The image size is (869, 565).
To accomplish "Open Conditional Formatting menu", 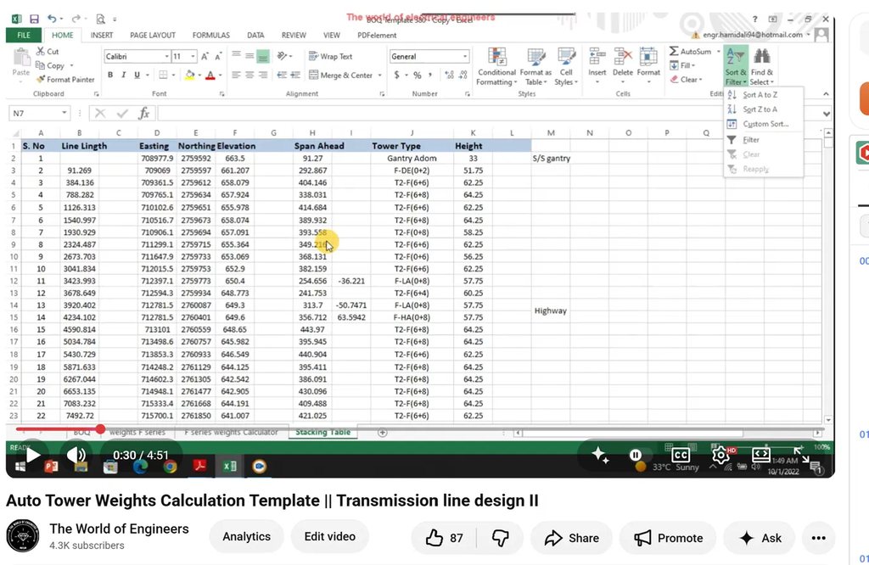I will pos(496,66).
